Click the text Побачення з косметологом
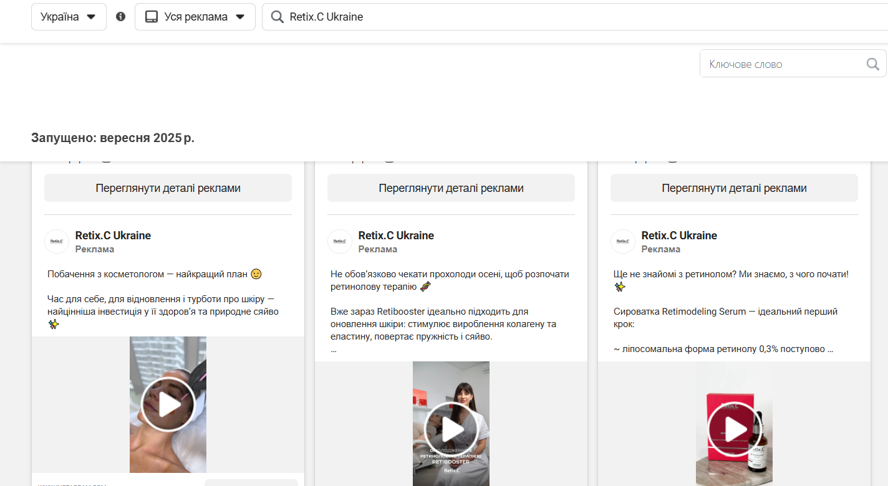 tap(105, 274)
